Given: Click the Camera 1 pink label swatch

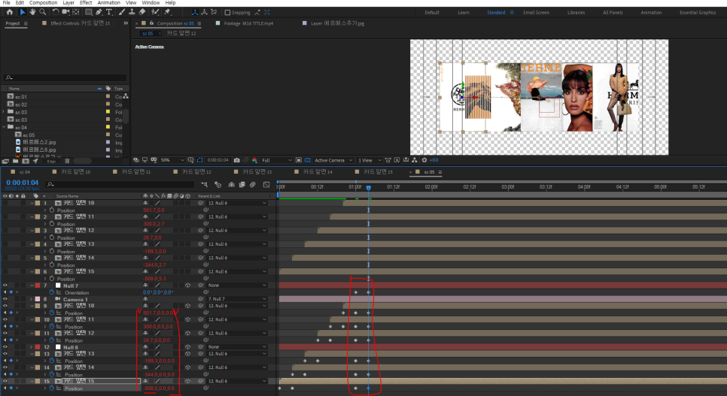Looking at the screenshot, I should [38, 299].
